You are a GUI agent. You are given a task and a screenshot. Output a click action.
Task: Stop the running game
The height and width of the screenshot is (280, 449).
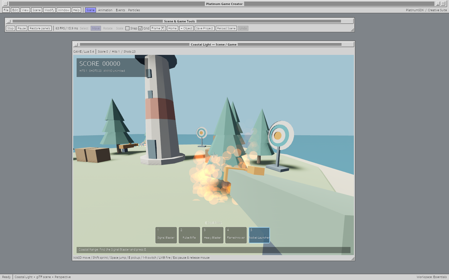(10, 28)
